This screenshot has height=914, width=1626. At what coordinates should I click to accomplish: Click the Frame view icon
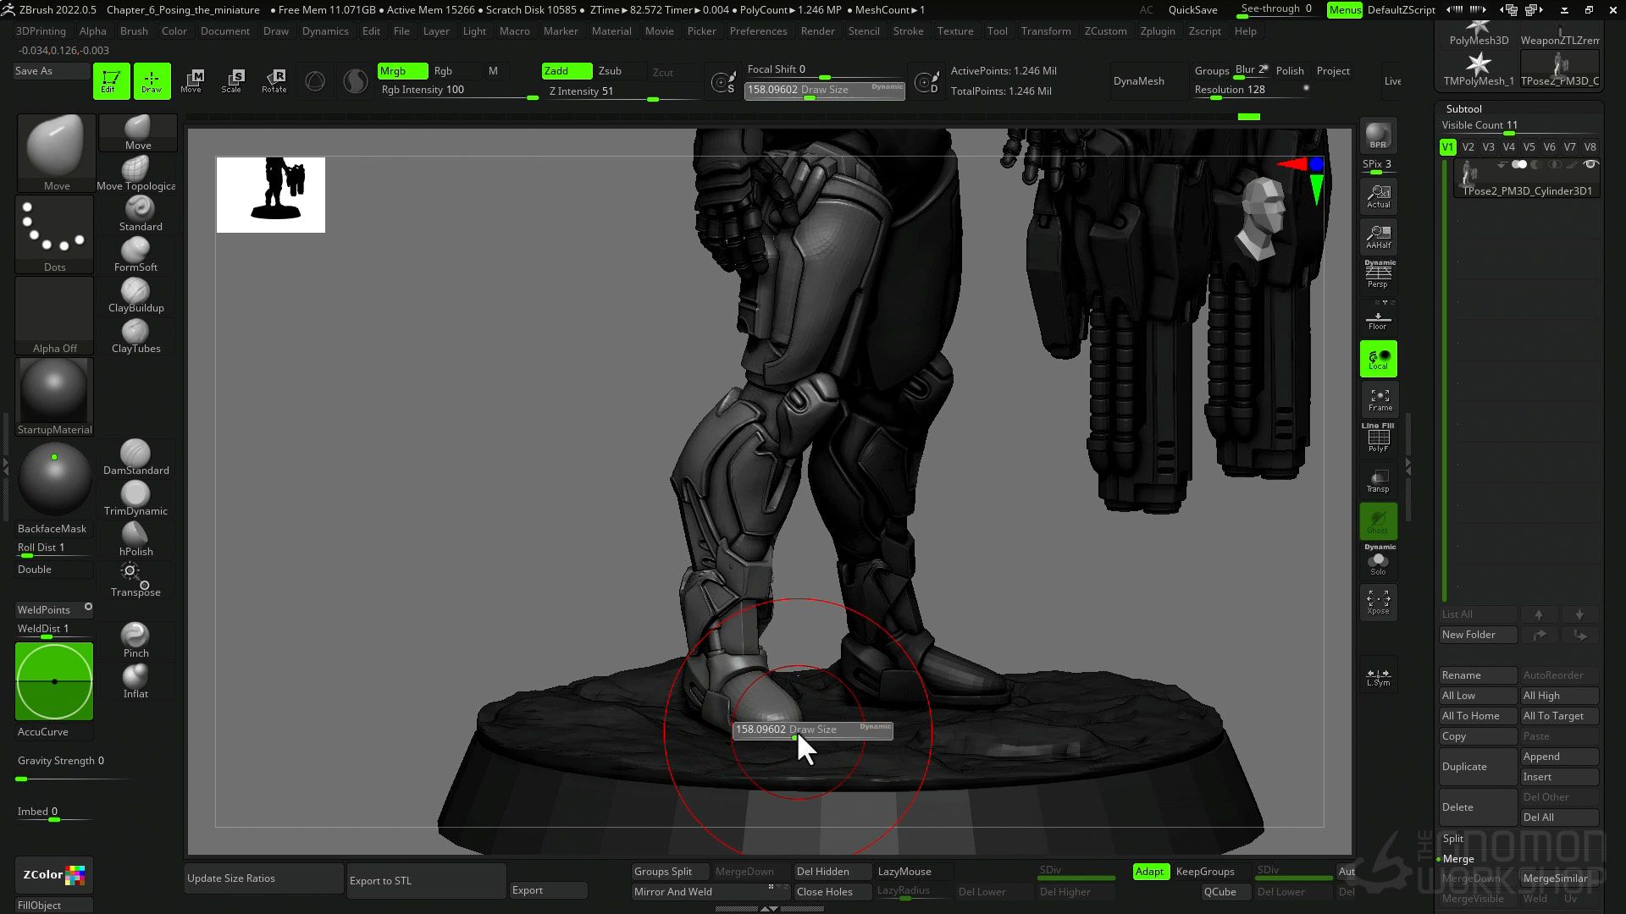[1379, 399]
